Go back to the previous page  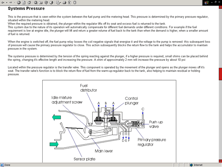click(x=3, y=3)
